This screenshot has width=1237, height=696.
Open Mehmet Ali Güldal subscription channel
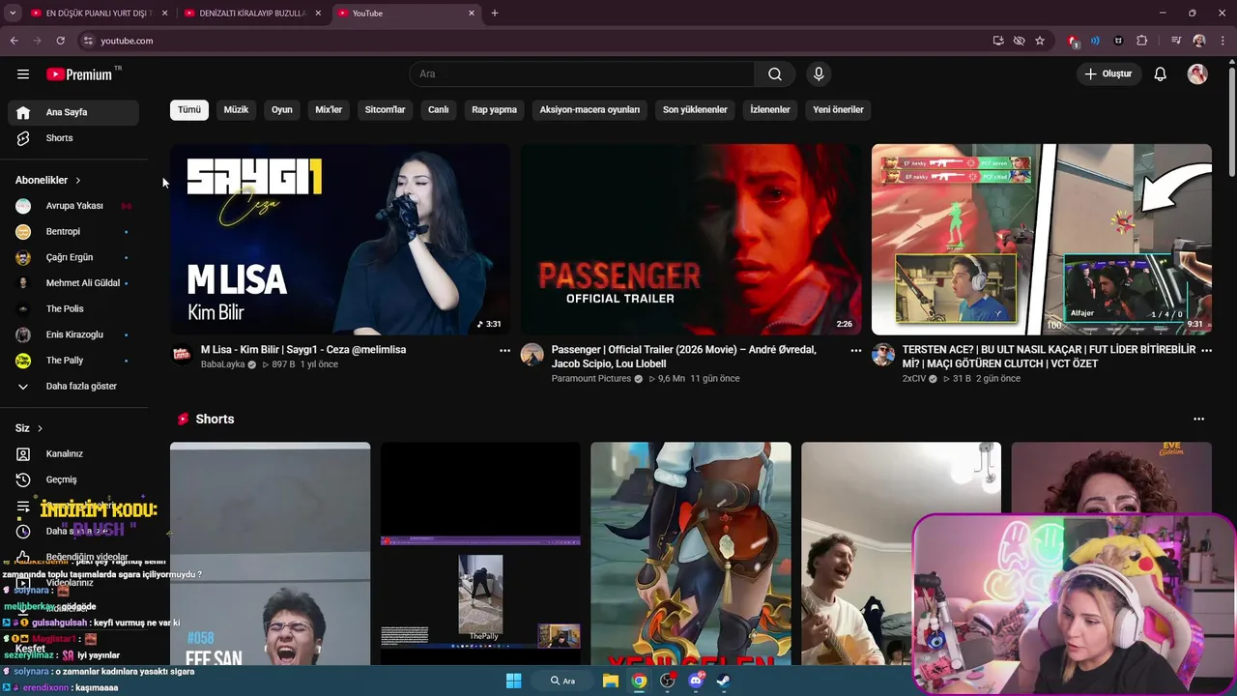click(x=73, y=283)
